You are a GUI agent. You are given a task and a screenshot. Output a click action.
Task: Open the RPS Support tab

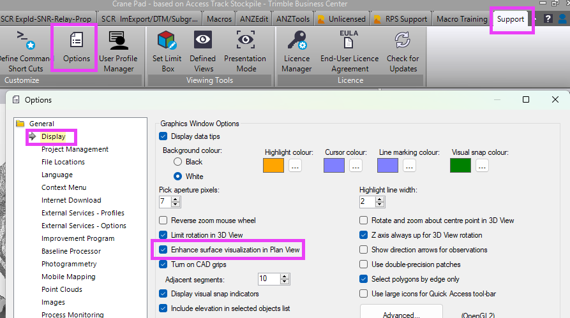click(401, 19)
